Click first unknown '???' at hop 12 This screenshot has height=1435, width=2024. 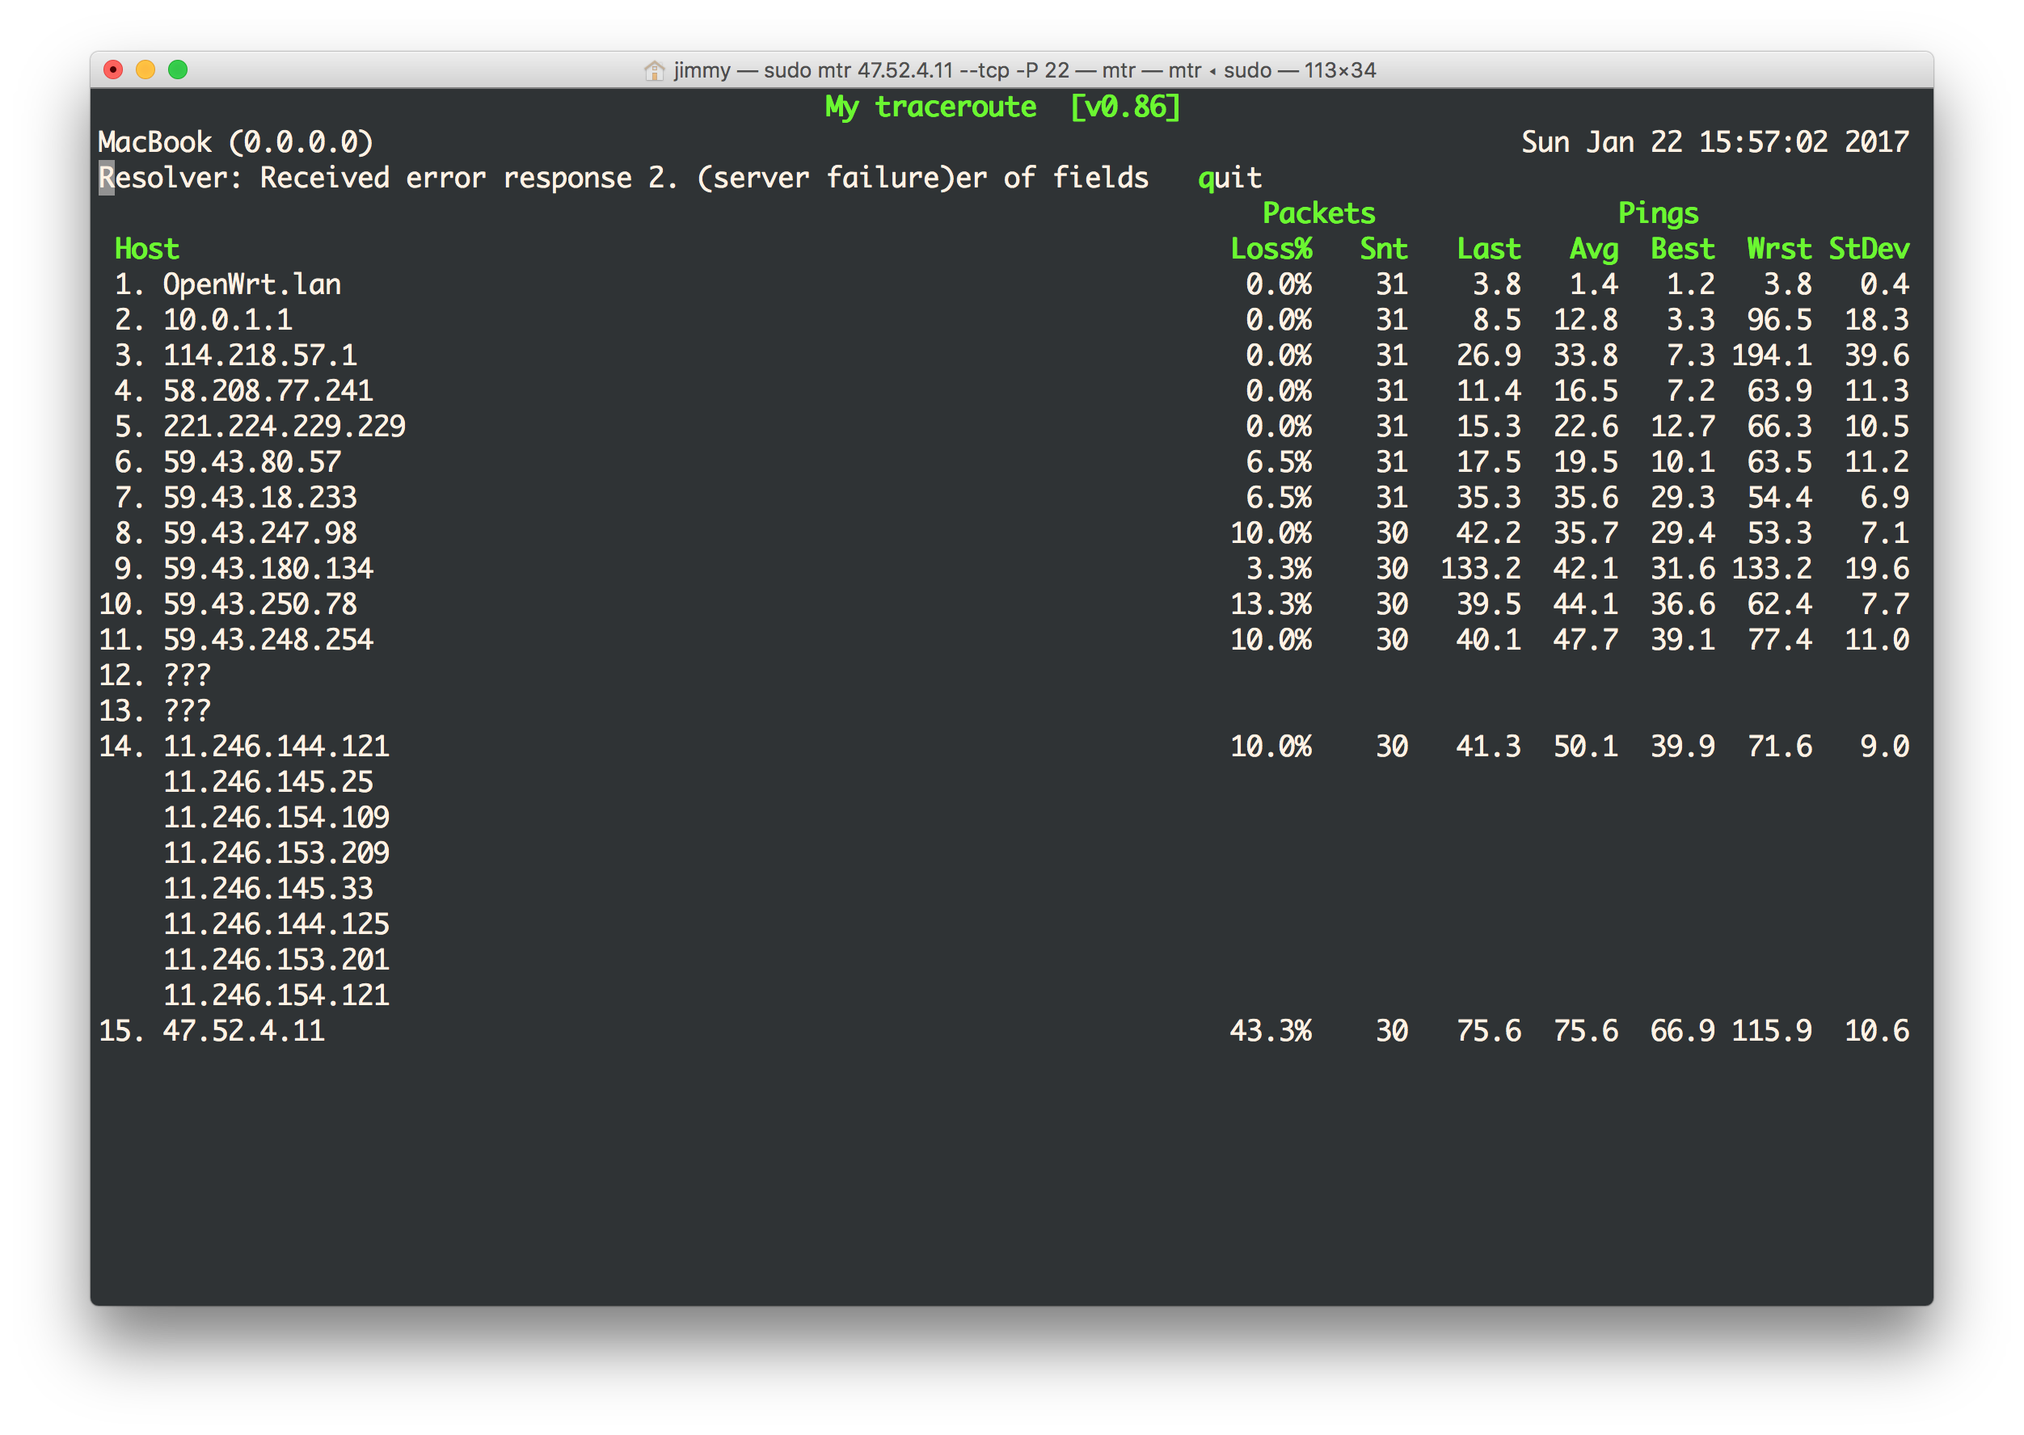click(x=187, y=676)
